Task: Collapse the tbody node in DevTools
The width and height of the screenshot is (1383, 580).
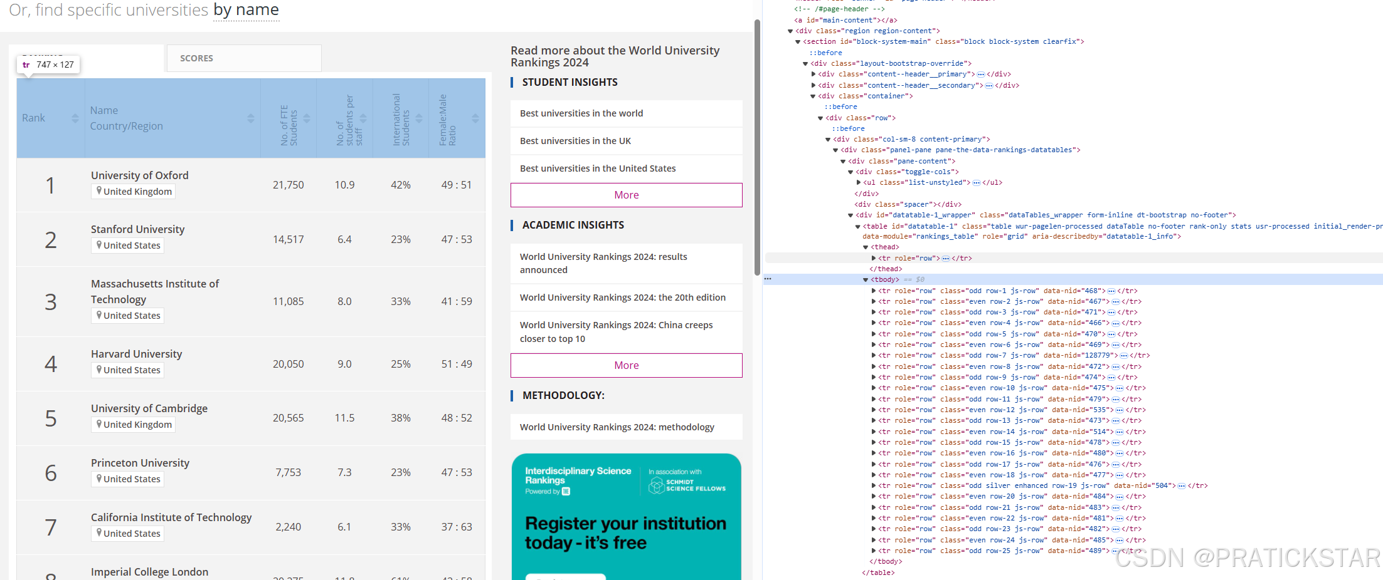Action: 866,280
